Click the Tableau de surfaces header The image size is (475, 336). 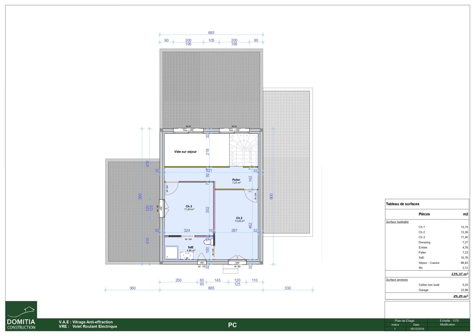pyautogui.click(x=403, y=204)
